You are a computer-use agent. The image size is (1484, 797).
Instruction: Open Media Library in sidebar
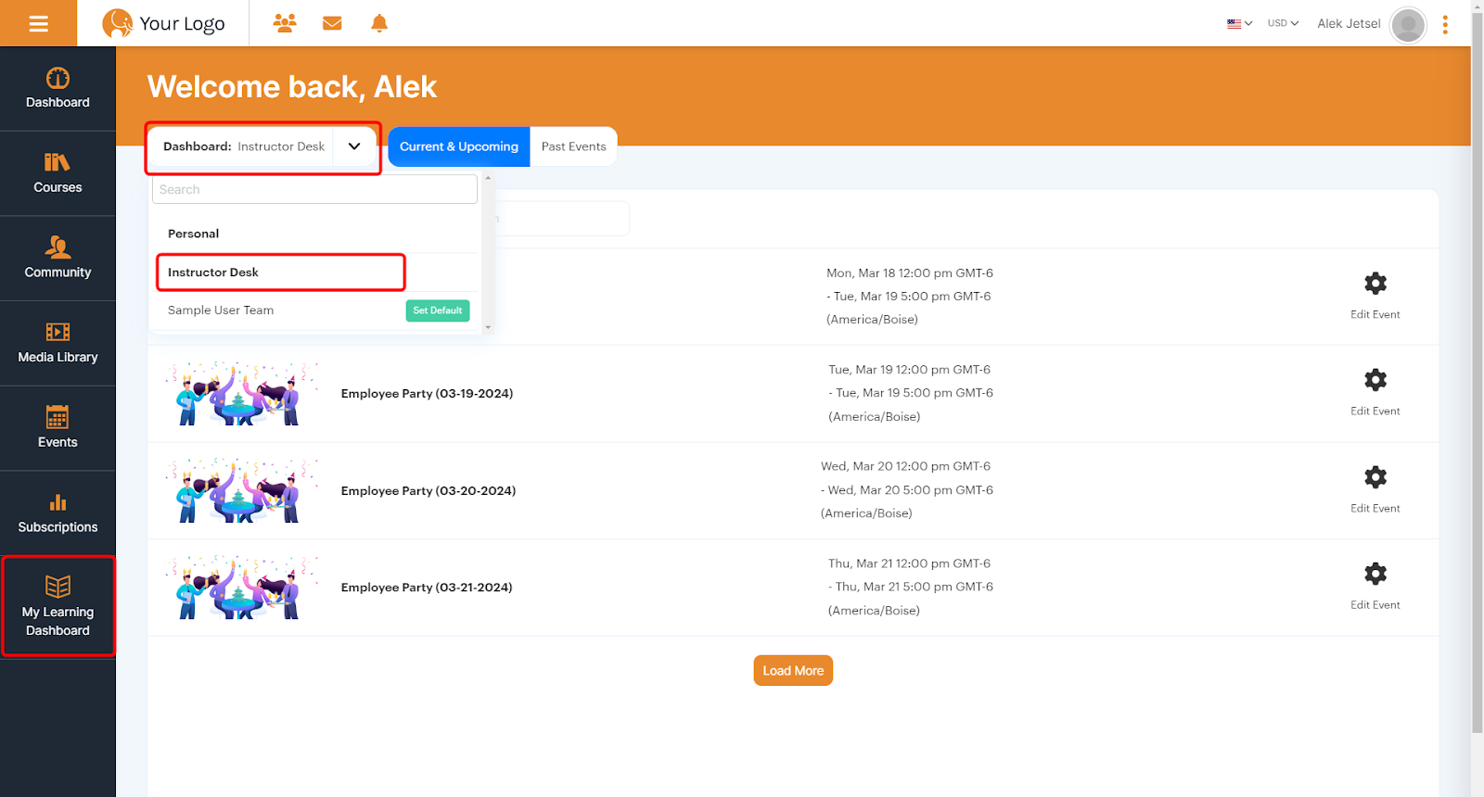click(58, 344)
